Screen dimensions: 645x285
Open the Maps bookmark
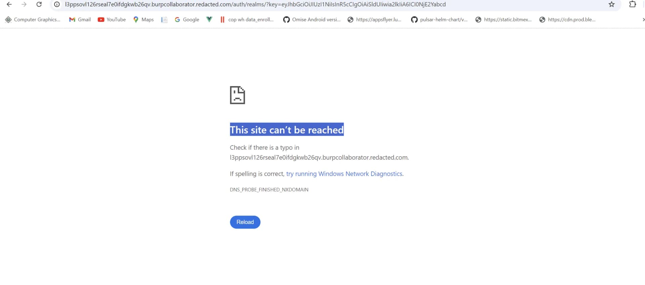point(143,19)
